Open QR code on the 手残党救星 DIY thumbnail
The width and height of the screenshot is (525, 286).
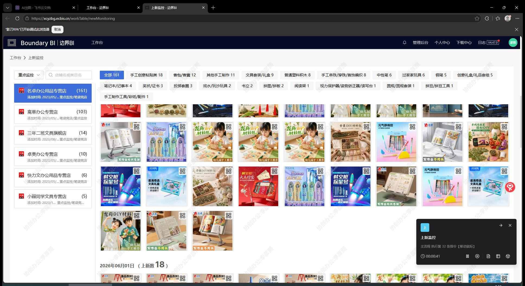tap(504, 127)
